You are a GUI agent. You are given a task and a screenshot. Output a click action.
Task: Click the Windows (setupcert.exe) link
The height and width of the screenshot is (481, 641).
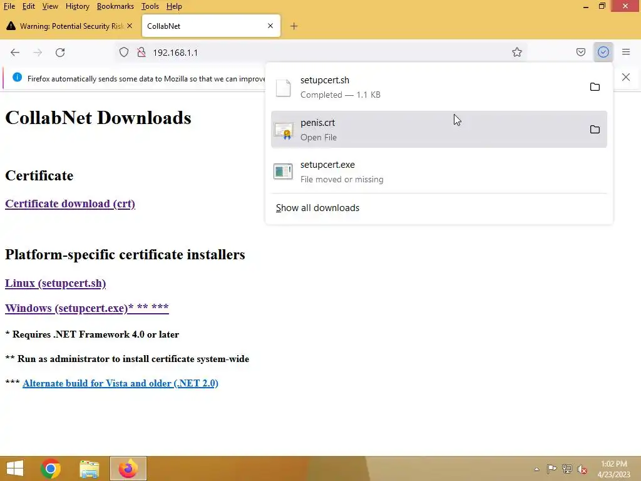(86, 308)
